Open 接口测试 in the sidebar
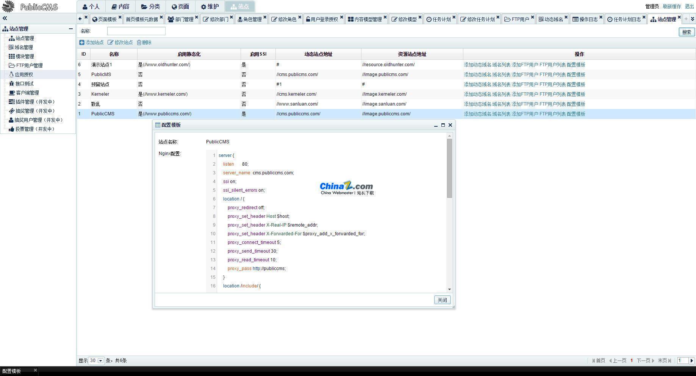 [x=21, y=84]
